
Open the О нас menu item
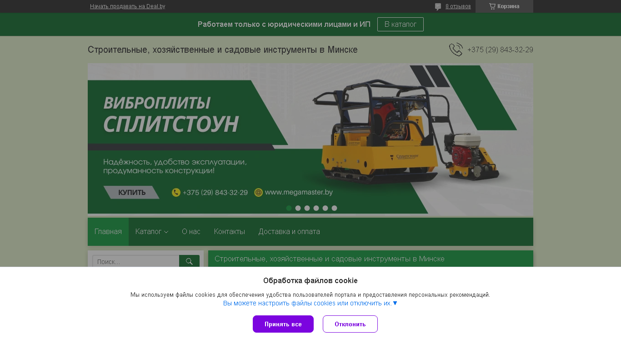[191, 232]
